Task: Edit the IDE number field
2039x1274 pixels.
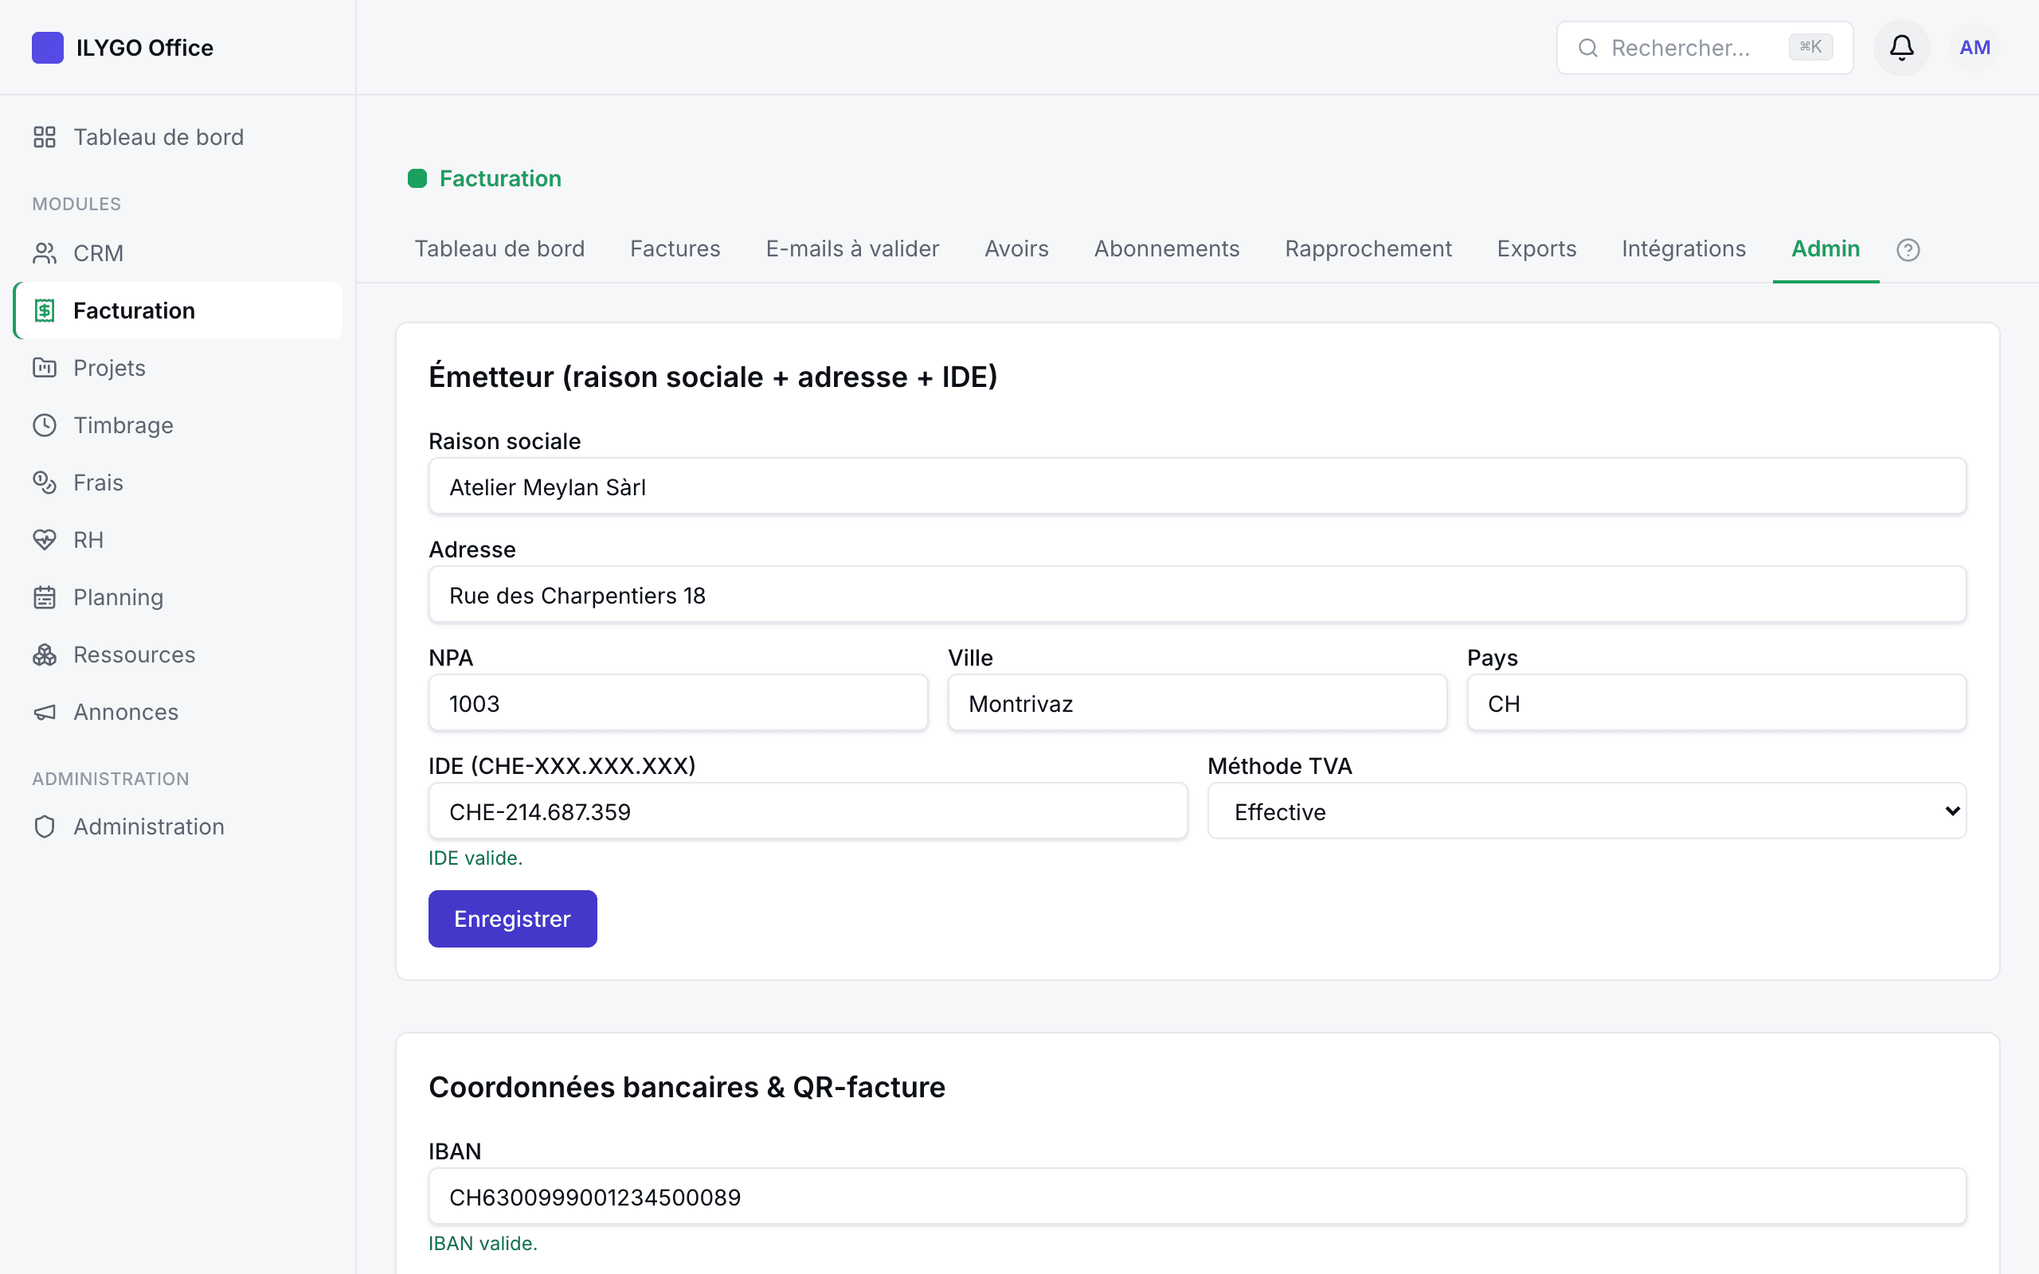Action: pos(808,811)
